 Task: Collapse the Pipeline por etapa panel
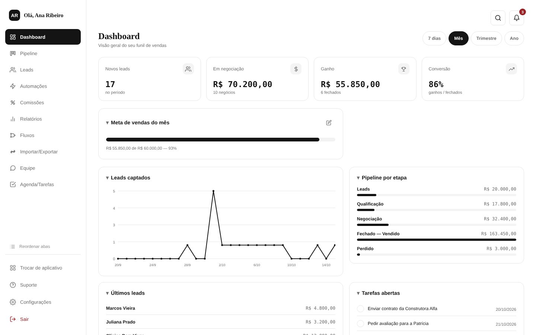click(358, 178)
